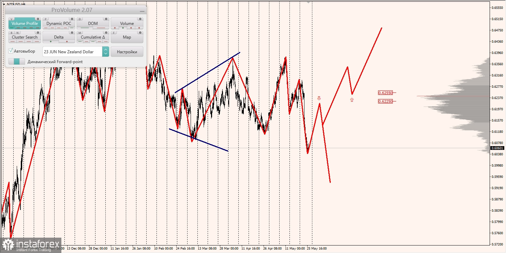Minimize the ProVolume panel
The height and width of the screenshot is (253, 506).
coord(142,11)
